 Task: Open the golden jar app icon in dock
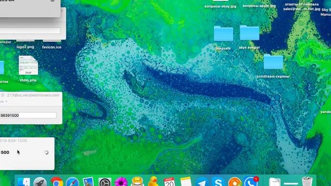(137, 182)
